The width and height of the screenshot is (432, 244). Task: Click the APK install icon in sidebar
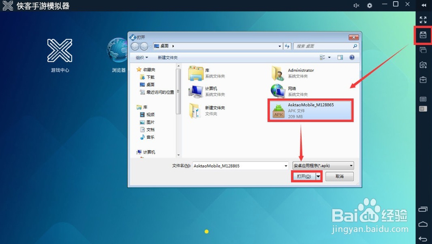pos(423,35)
